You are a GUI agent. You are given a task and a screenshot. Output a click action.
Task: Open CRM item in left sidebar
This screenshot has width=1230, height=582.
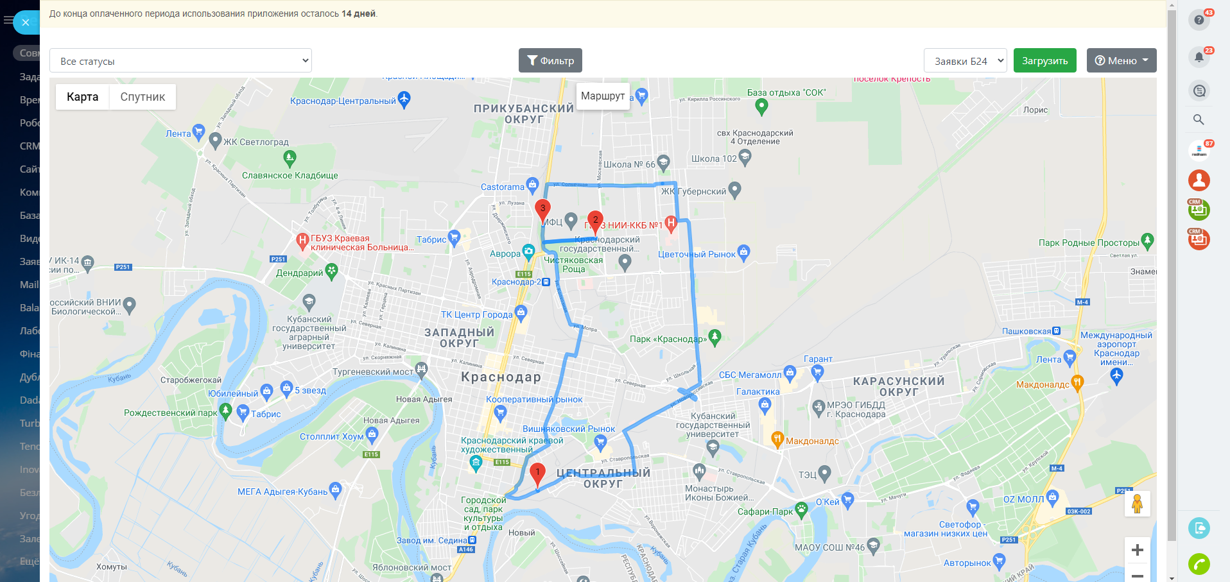point(30,146)
